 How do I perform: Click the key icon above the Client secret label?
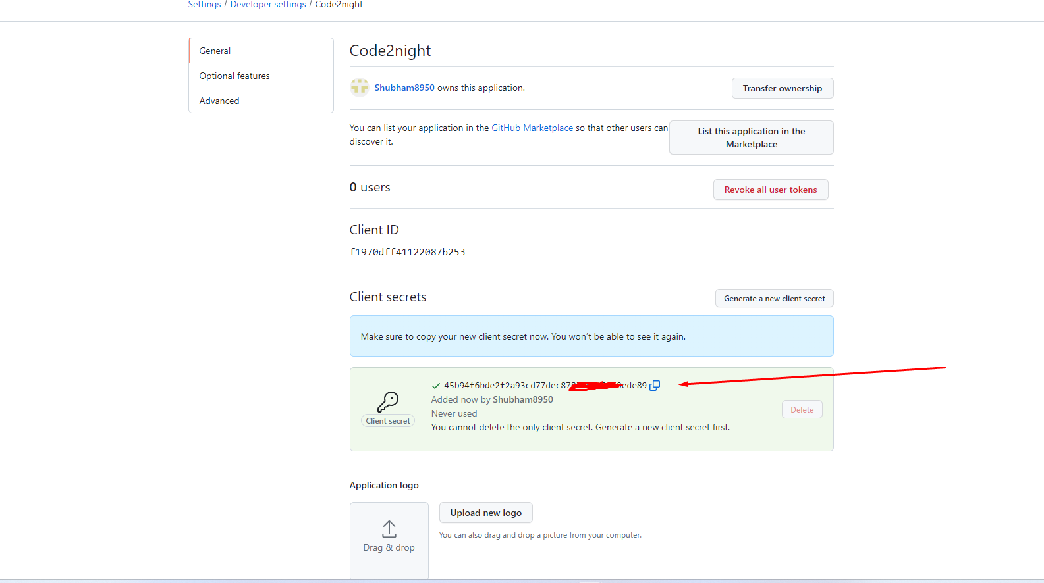388,401
